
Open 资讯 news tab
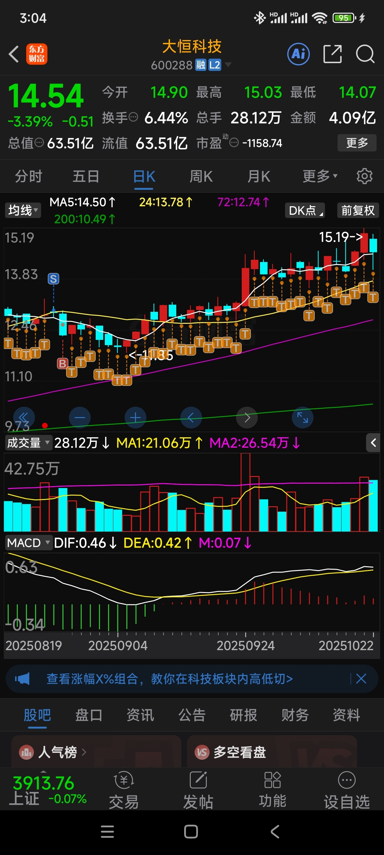click(x=140, y=715)
